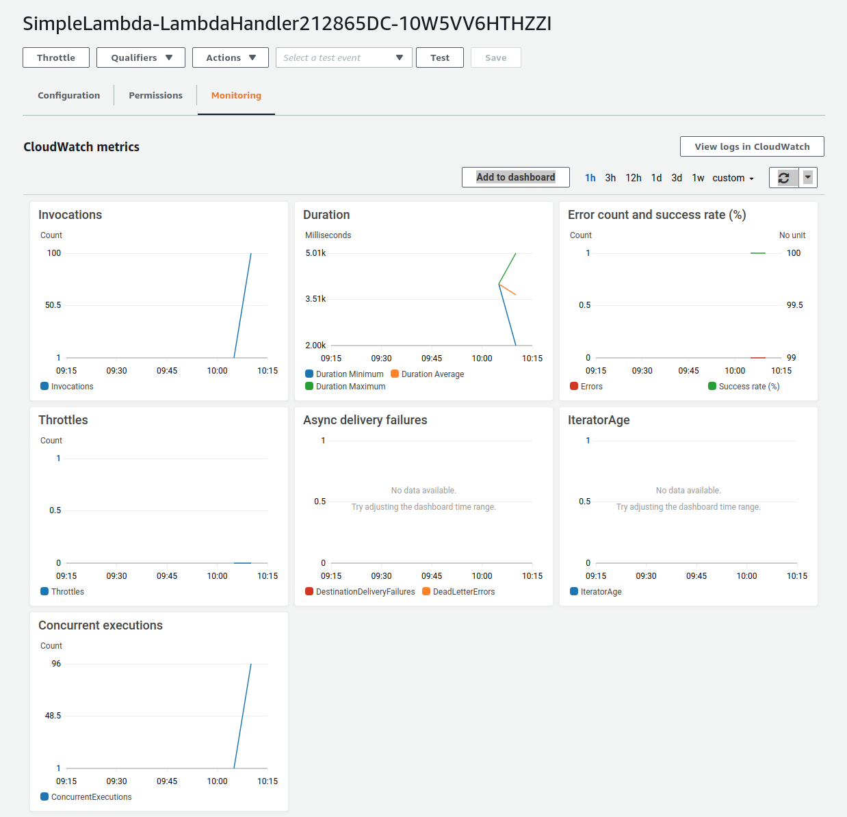
Task: Click View logs in CloudWatch
Action: coord(751,146)
